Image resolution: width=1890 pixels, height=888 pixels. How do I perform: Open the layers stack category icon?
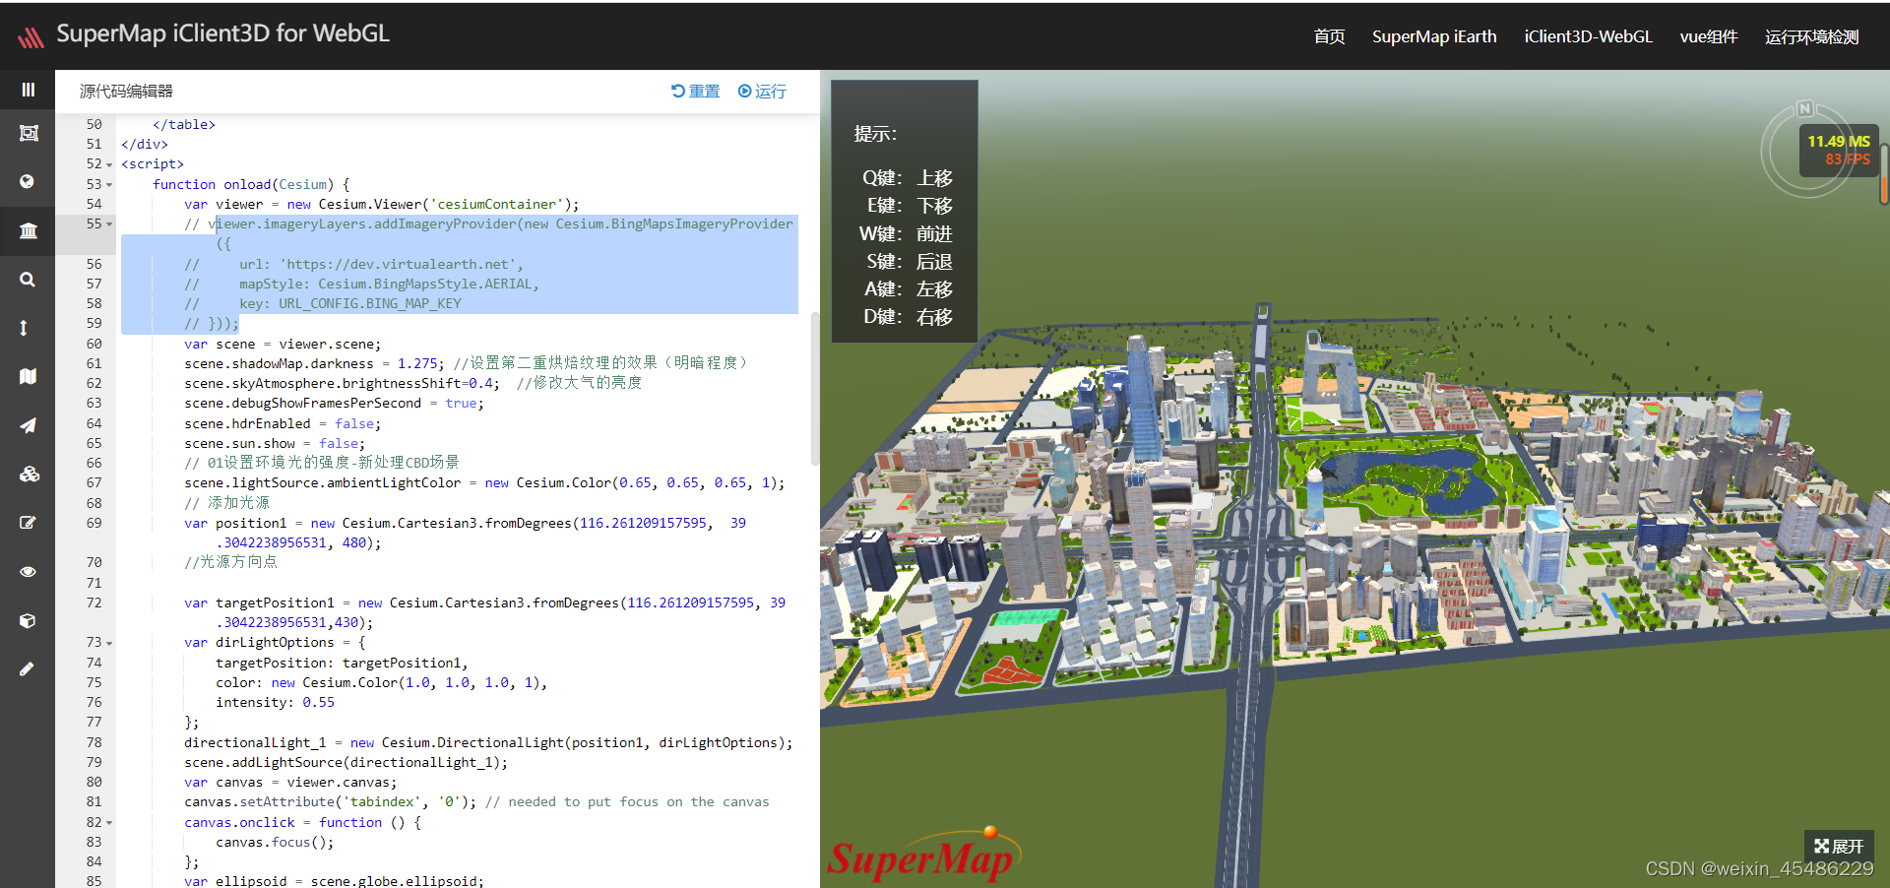click(28, 474)
